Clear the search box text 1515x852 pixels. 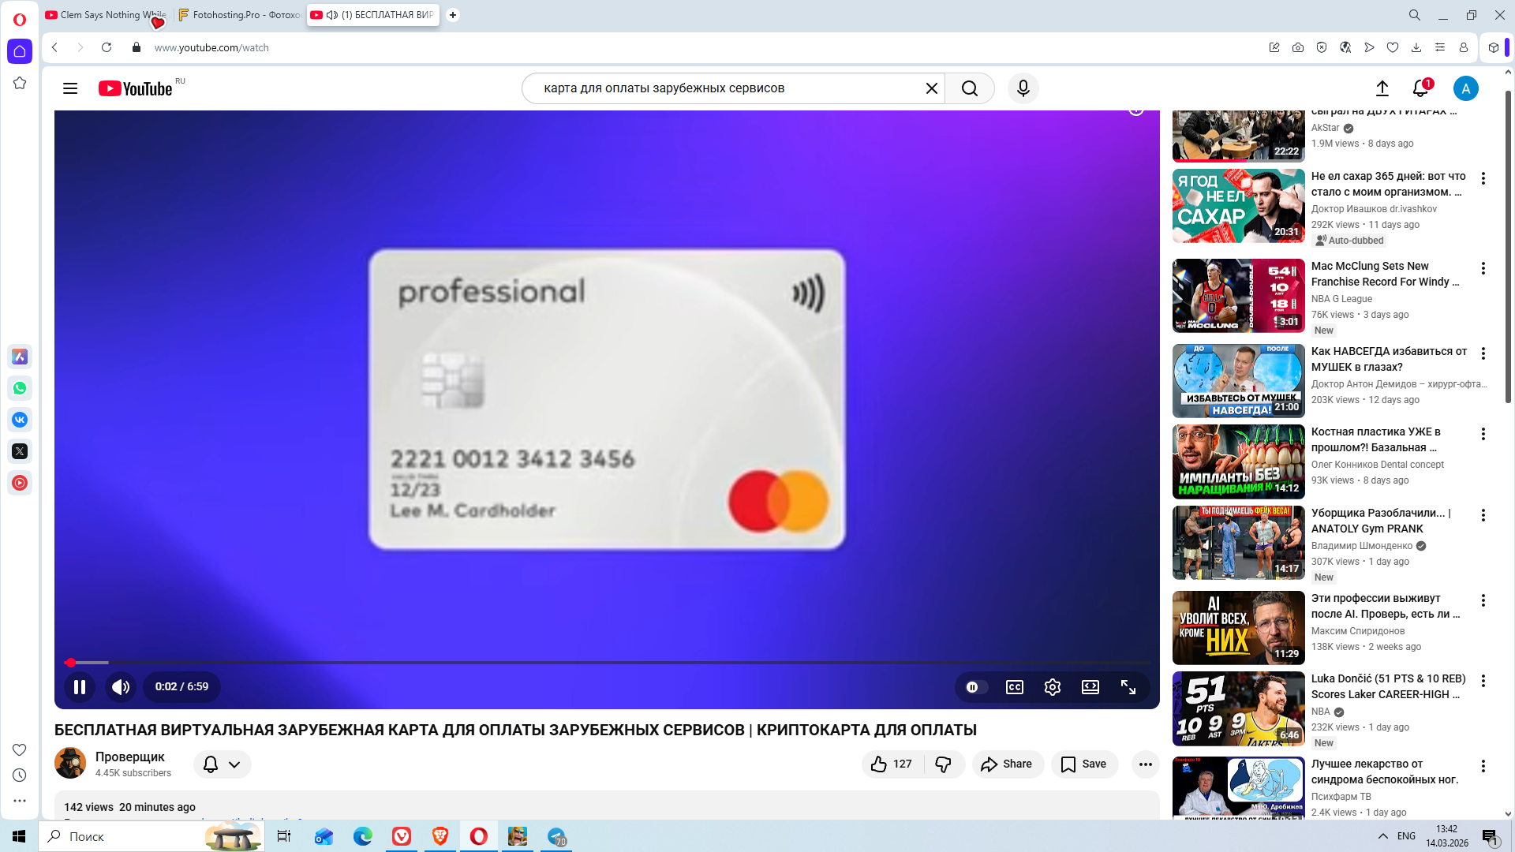pos(932,88)
